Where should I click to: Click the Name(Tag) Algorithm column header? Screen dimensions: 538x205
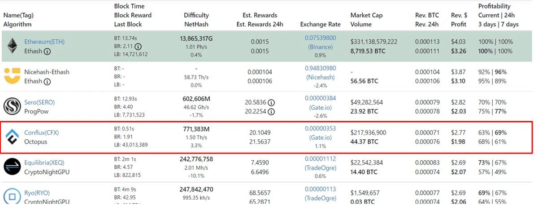point(18,20)
